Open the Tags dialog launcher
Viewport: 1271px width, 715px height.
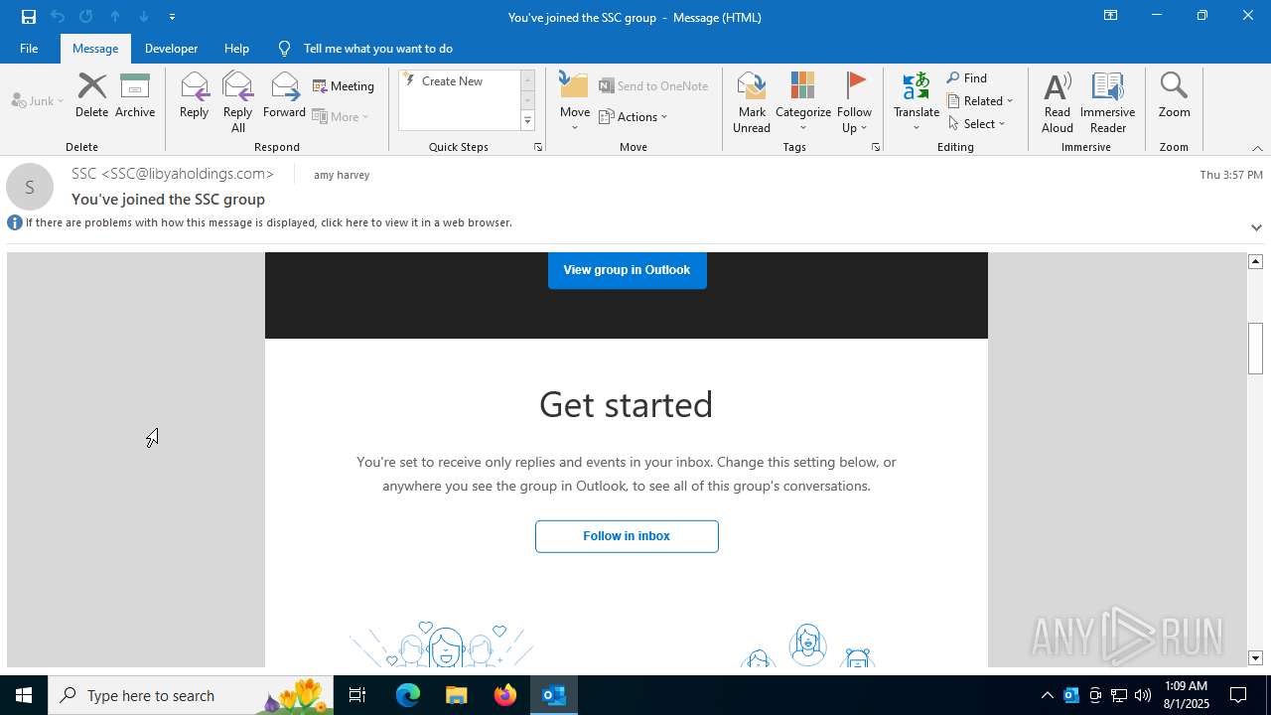(x=876, y=147)
